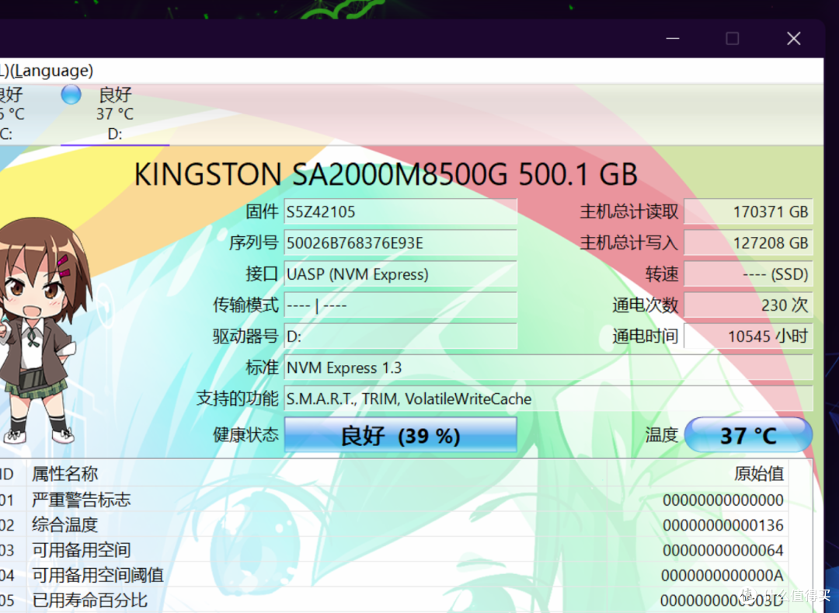The image size is (839, 613).
Task: Click the rotation rate value ---- (SSD)
Action: [x=749, y=274]
